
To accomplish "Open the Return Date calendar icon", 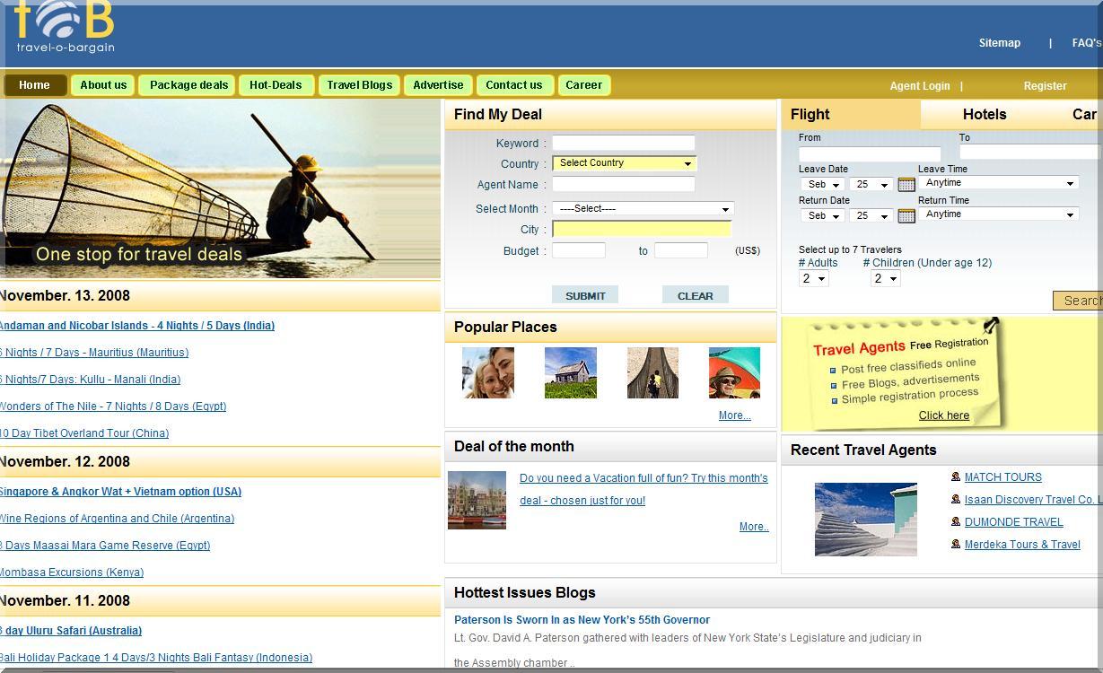I will [x=906, y=215].
